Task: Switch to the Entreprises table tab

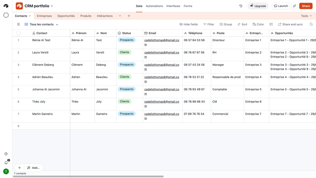Action: 44,16
